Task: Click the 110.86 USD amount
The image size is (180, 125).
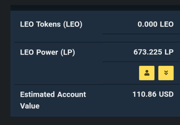Action: (x=153, y=94)
